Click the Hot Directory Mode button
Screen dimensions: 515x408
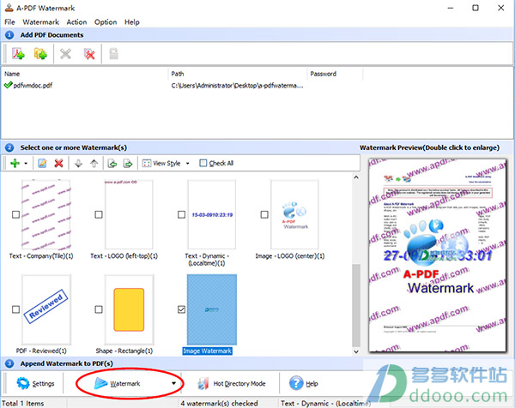coord(232,383)
